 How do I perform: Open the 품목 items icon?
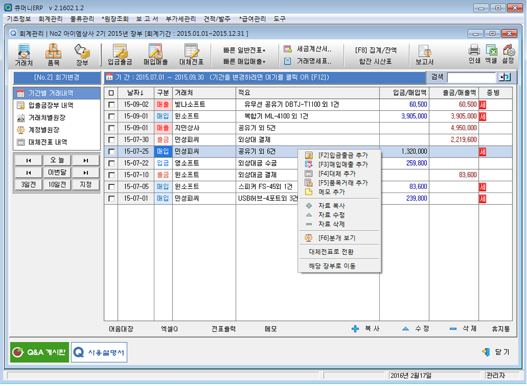tap(54, 55)
